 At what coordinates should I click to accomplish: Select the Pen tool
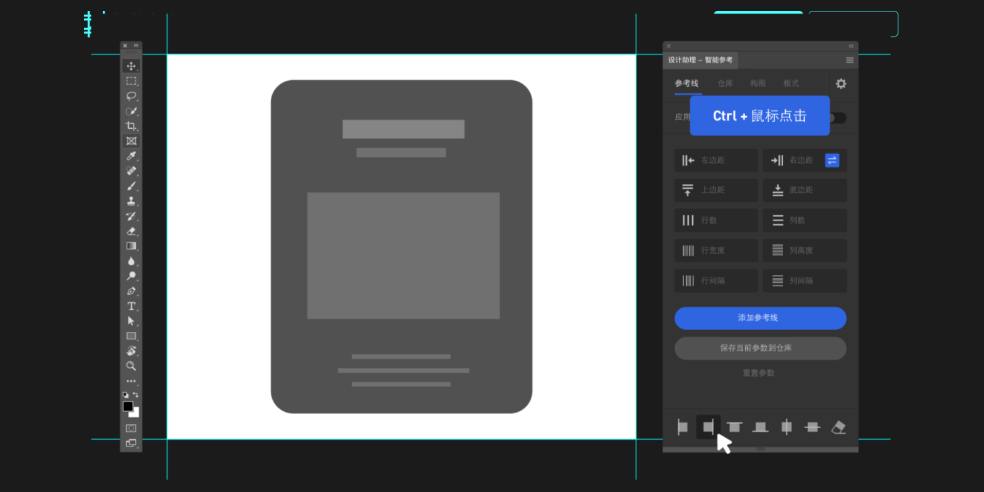[131, 291]
